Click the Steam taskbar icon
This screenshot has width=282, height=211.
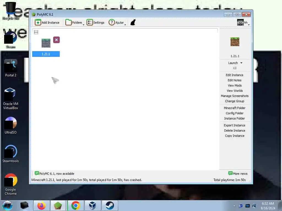click(x=110, y=206)
